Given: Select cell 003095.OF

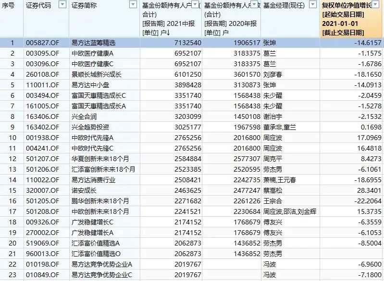Looking at the screenshot, I should [x=43, y=53].
